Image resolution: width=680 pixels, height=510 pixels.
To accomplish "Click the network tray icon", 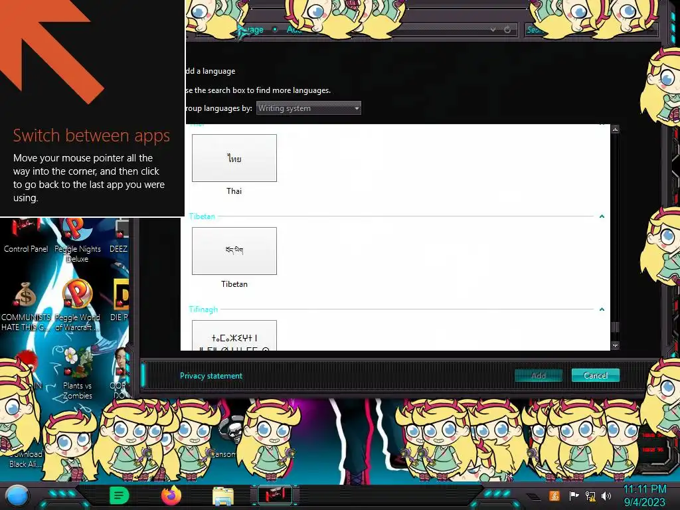I will 590,495.
